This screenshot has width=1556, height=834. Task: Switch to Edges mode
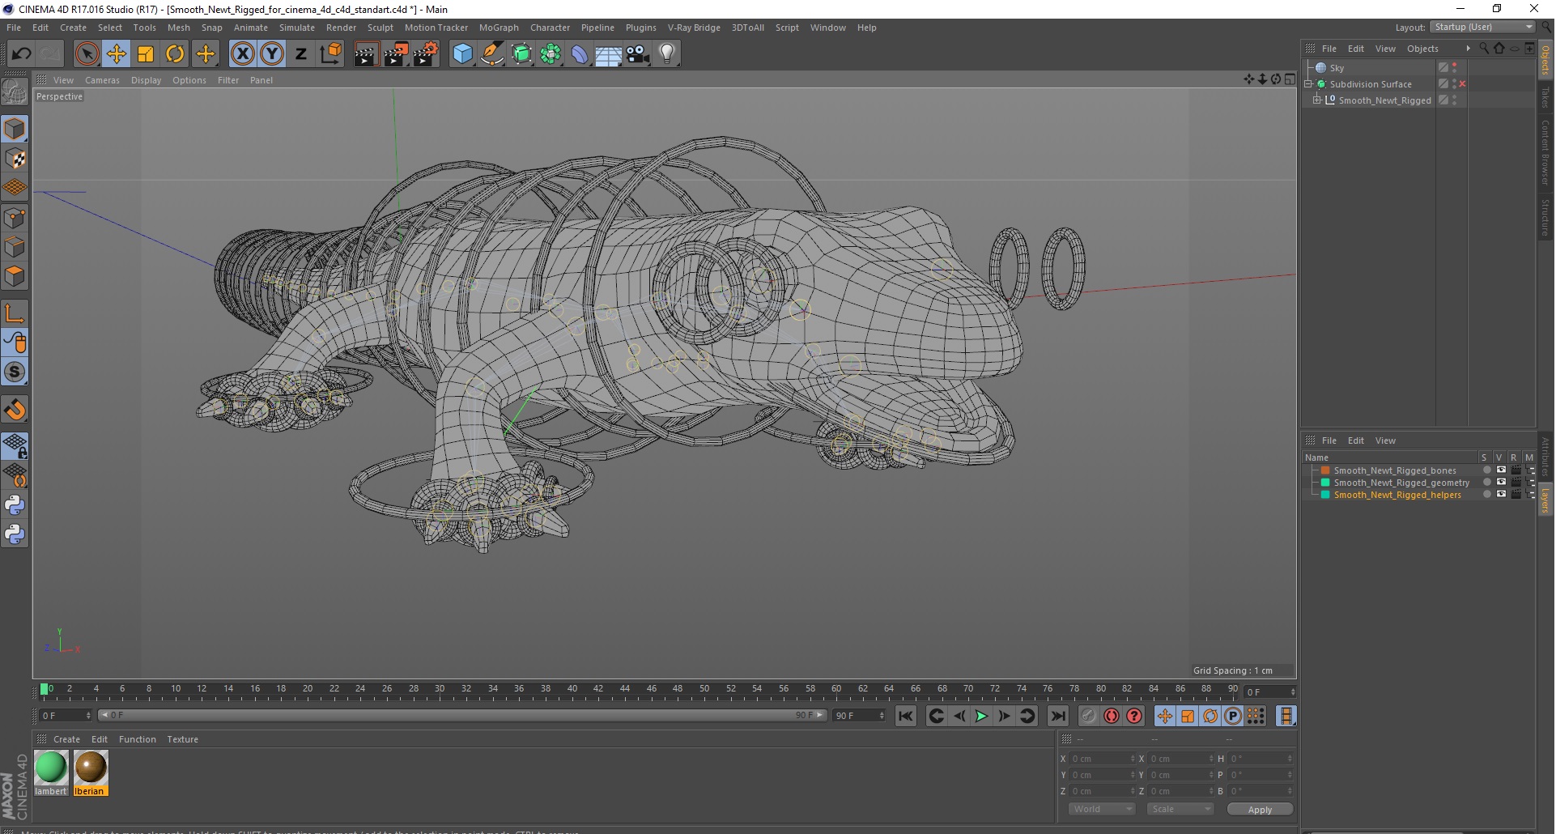15,247
